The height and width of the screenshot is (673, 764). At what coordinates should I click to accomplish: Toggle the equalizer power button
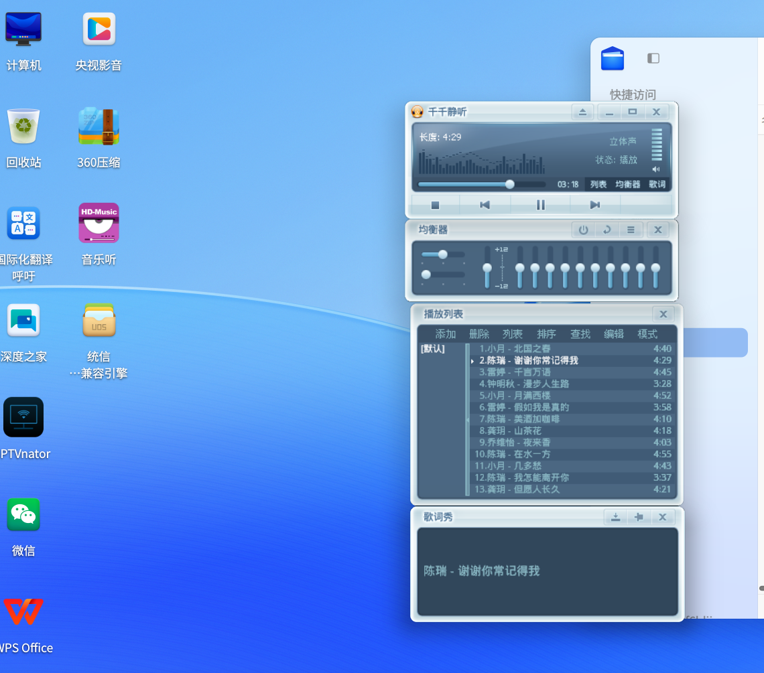click(x=584, y=230)
